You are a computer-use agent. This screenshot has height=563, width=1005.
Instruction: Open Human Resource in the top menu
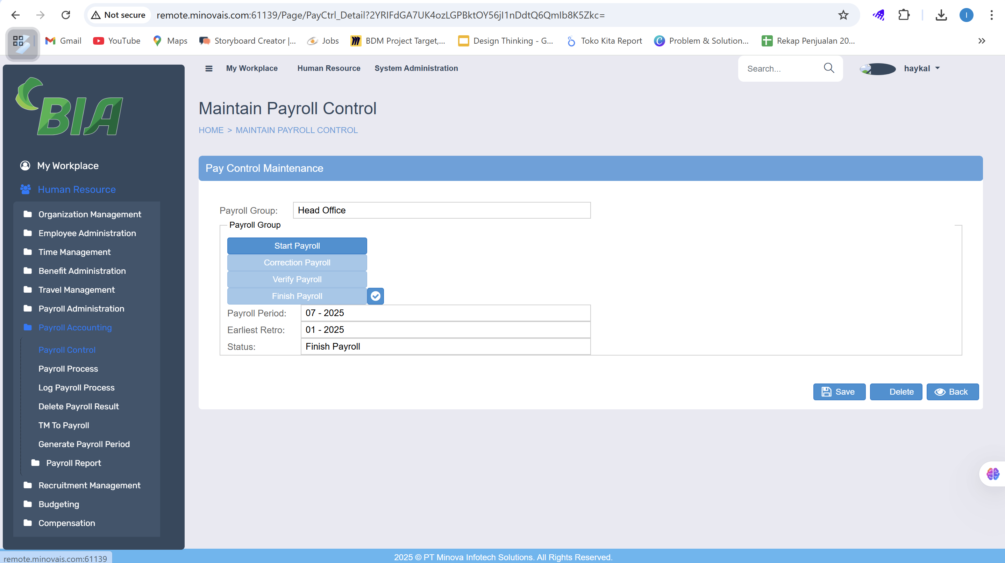[x=328, y=68]
